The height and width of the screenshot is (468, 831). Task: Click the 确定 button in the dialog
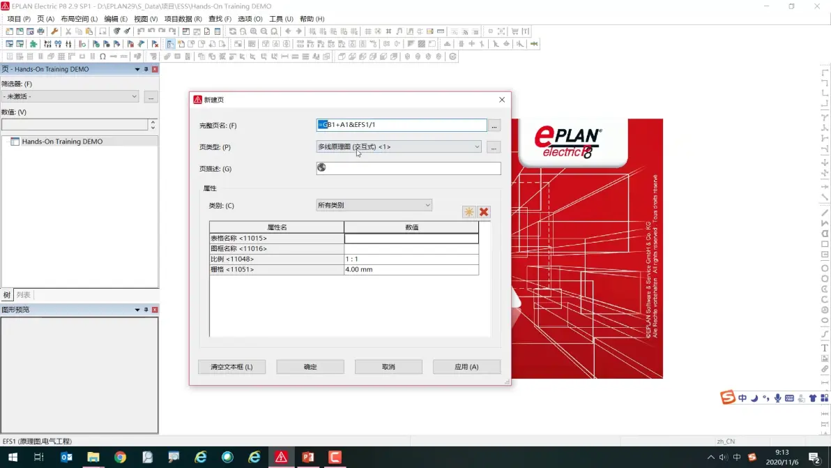pyautogui.click(x=310, y=367)
